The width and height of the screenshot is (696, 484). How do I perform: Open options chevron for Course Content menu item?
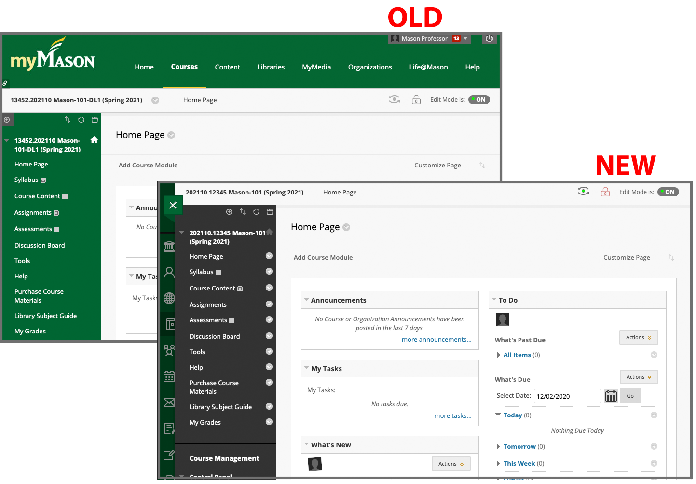[269, 288]
